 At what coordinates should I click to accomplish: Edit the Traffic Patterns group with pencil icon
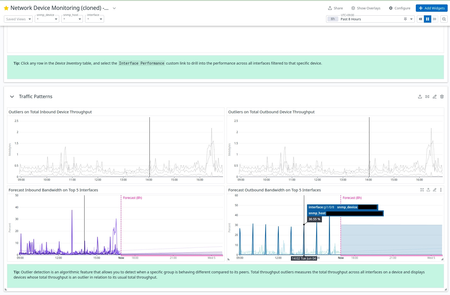[434, 97]
